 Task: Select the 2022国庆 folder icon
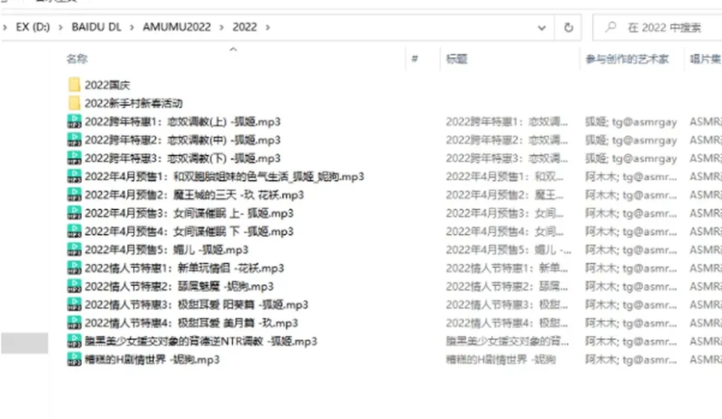point(74,85)
